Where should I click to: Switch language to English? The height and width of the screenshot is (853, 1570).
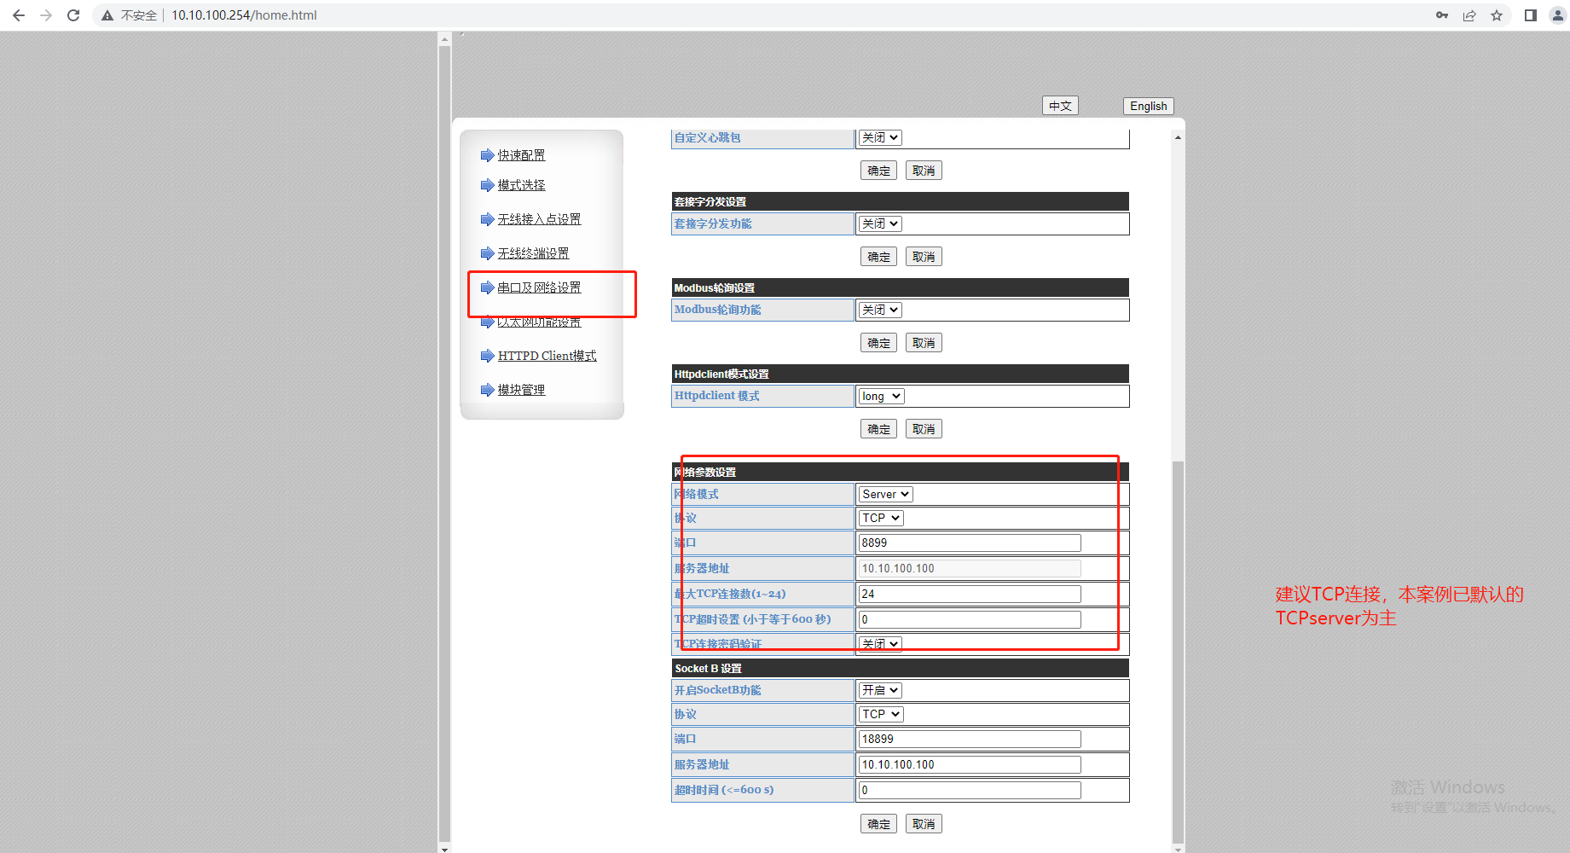[1148, 106]
